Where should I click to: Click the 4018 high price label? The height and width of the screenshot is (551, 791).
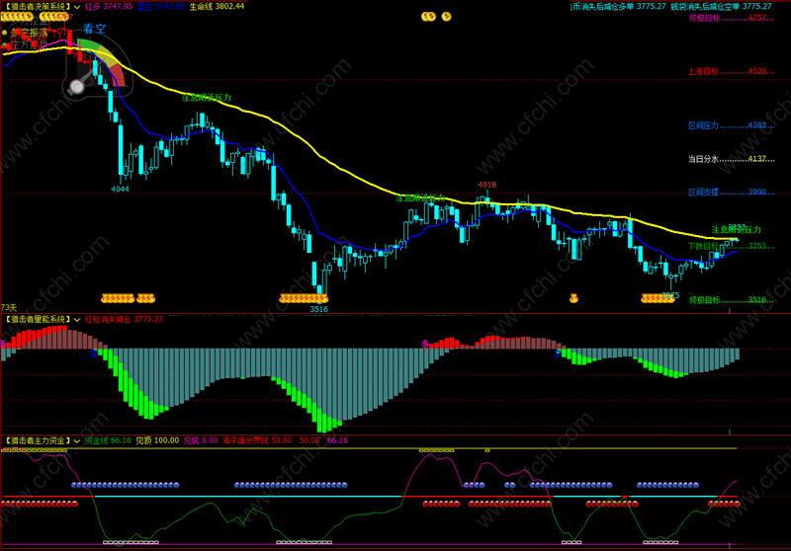(486, 185)
